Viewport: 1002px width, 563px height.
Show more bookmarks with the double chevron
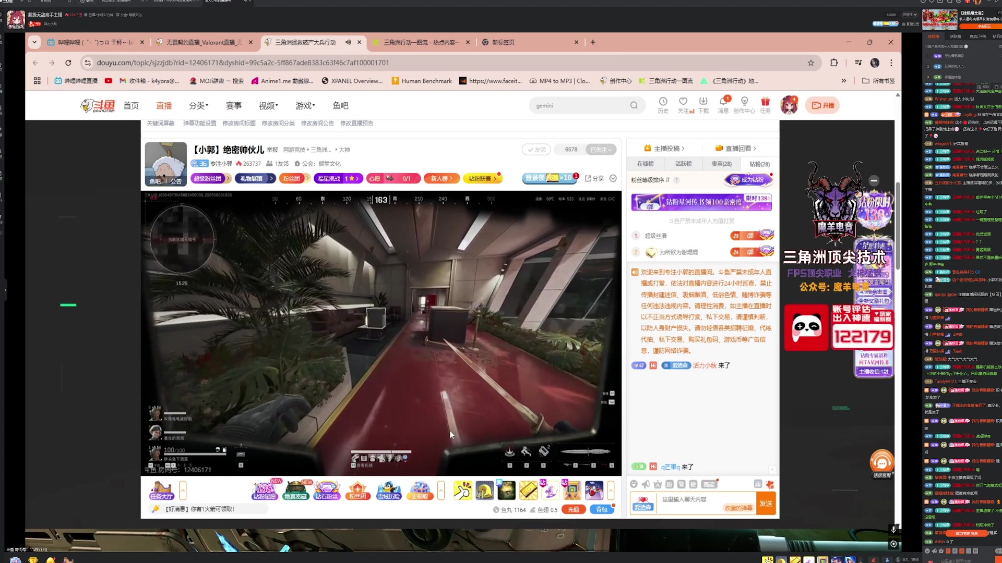coord(844,81)
